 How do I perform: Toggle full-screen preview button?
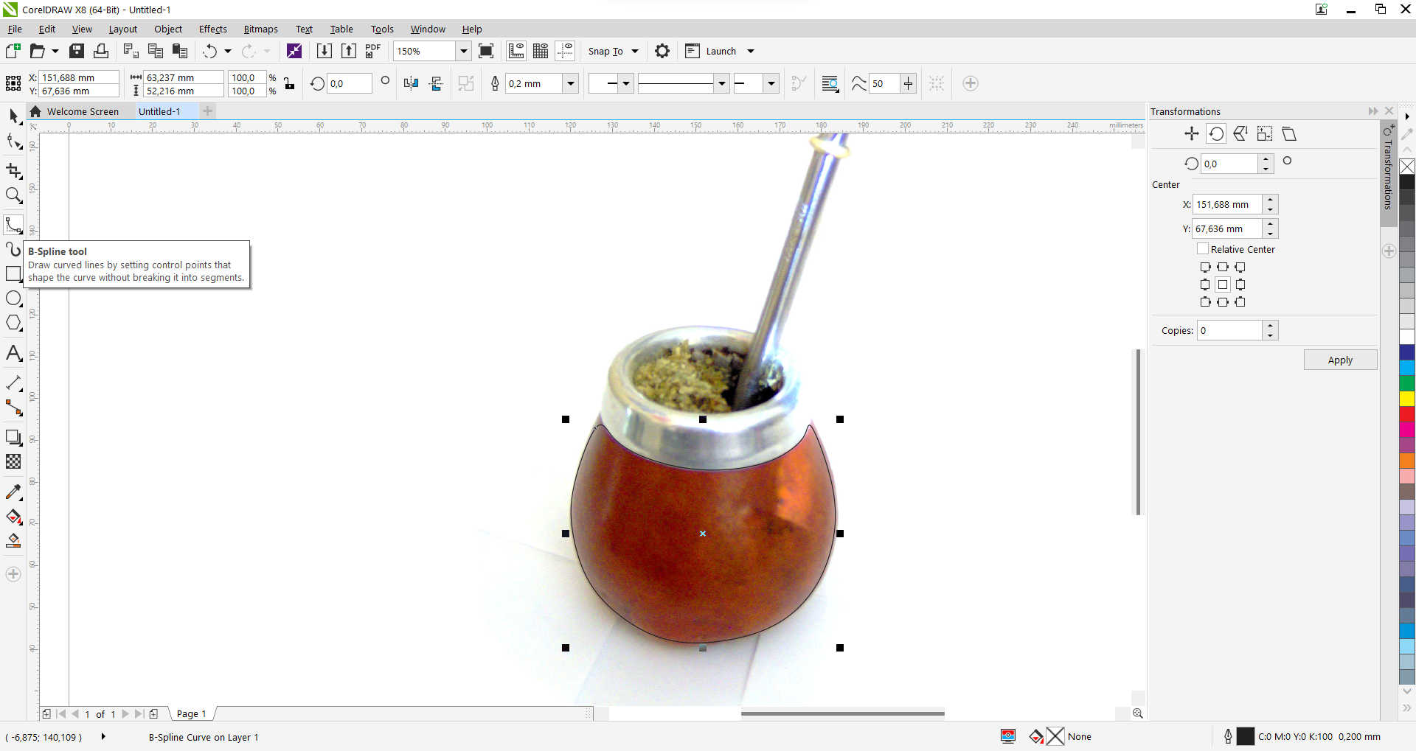coord(486,51)
